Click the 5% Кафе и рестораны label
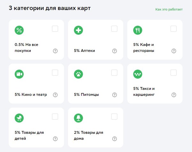The width and height of the screenshot is (192, 152). pyautogui.click(x=144, y=47)
